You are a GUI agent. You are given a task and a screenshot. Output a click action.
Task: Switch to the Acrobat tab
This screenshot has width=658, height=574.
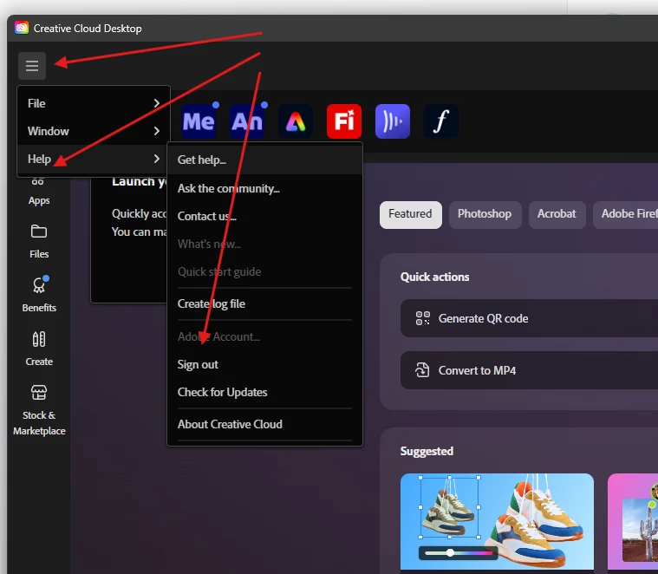[557, 214]
